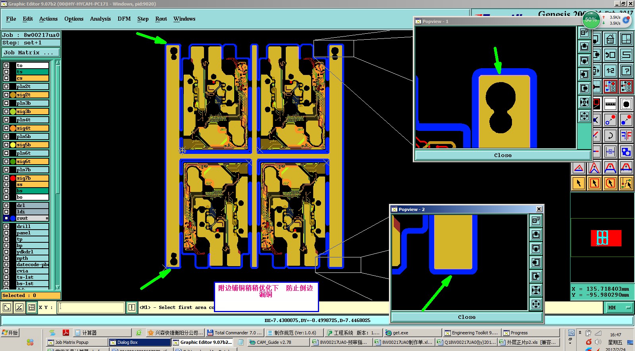Screen dimensions: 635x351
Task: Select the layer named panel
Action: pos(32,233)
